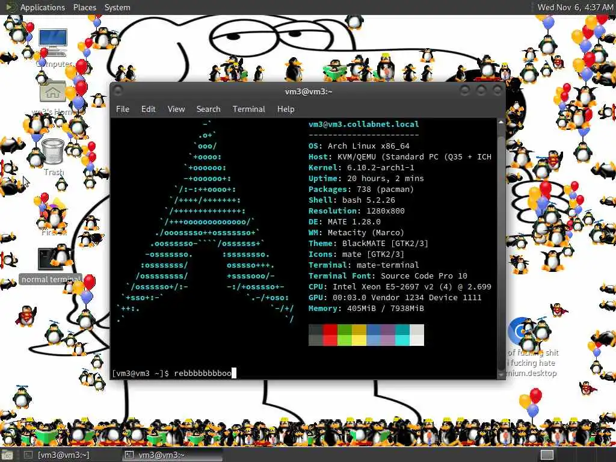Viewport: 616px width, 462px height.
Task: Maximize the terminal window
Action: tap(481, 91)
